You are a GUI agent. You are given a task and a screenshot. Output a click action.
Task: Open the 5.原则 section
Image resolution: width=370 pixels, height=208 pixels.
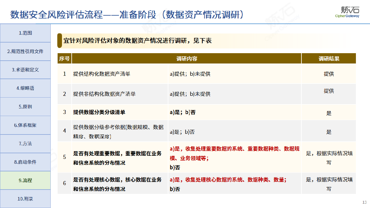click(25, 107)
